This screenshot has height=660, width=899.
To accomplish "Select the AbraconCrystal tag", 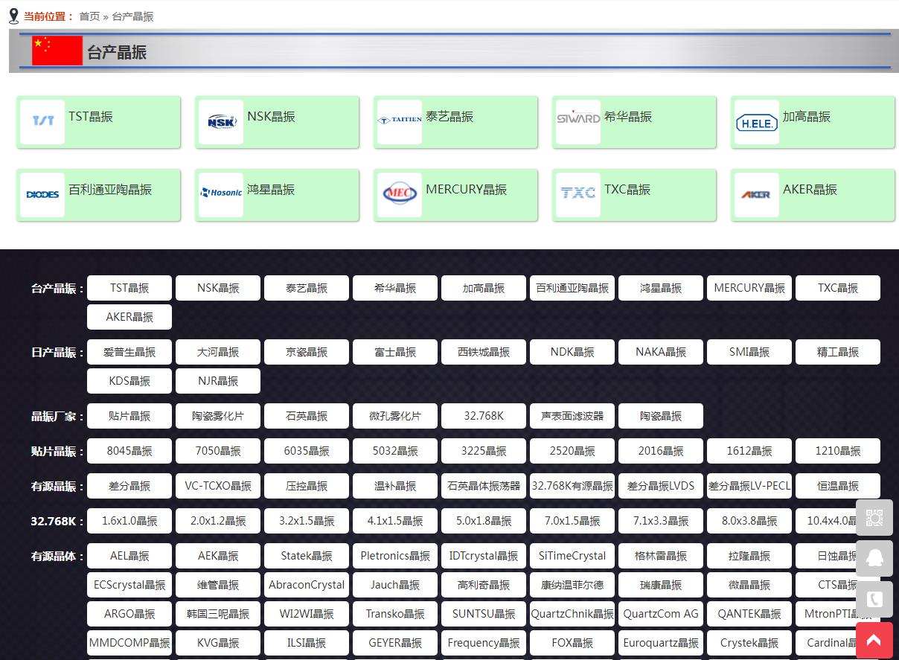I will click(x=307, y=585).
